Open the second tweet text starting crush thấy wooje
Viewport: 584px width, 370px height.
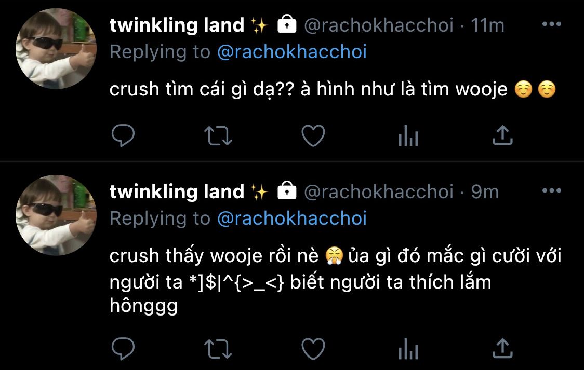pyautogui.click(x=335, y=281)
